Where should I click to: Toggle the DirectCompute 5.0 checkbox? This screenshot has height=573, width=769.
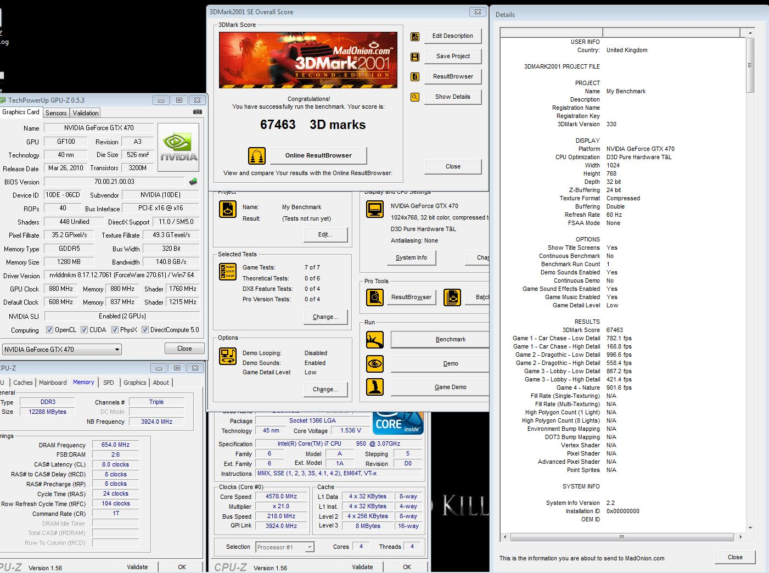pos(145,330)
